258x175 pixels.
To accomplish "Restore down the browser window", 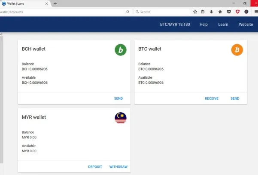I will click(x=245, y=3).
